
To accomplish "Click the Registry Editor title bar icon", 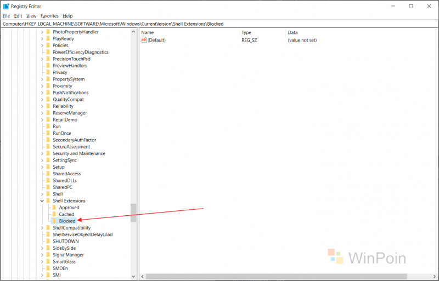I will click(6, 6).
